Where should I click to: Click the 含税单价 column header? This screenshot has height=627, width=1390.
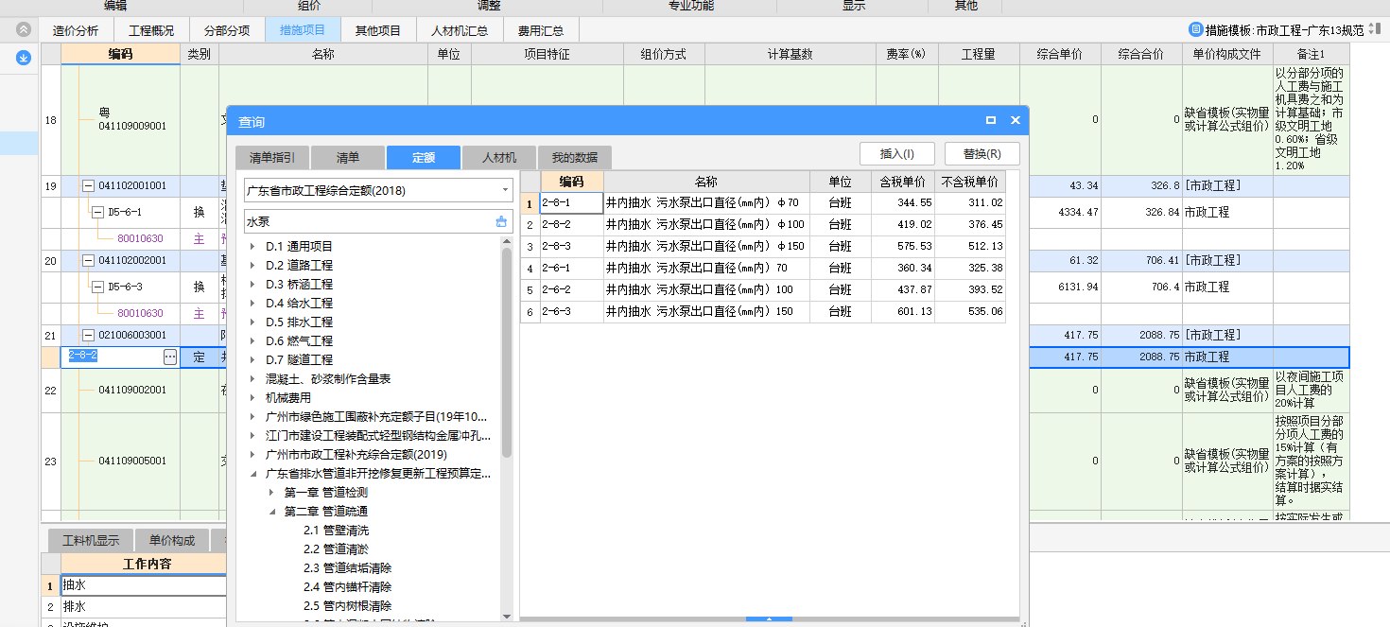point(903,182)
